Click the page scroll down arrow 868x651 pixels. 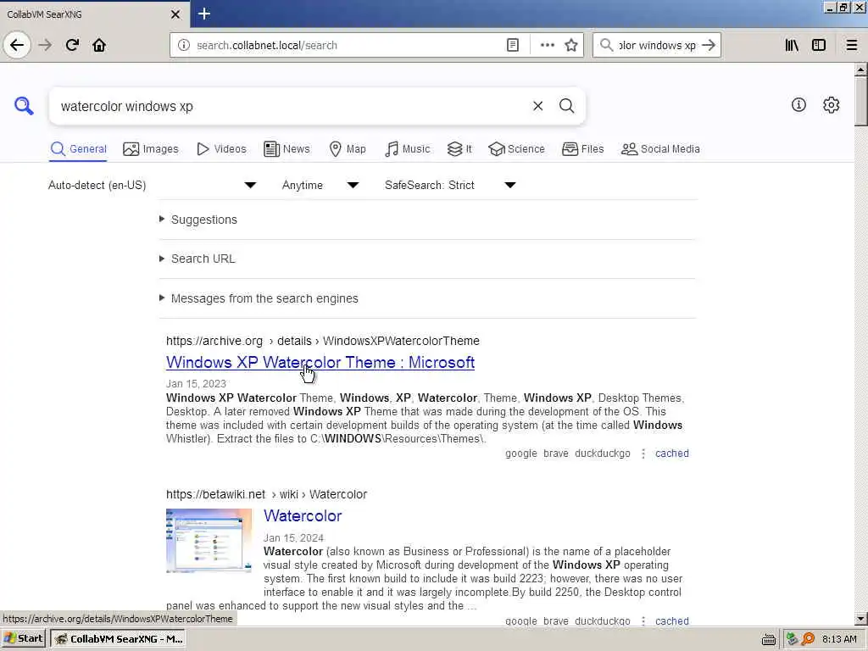coord(861,619)
